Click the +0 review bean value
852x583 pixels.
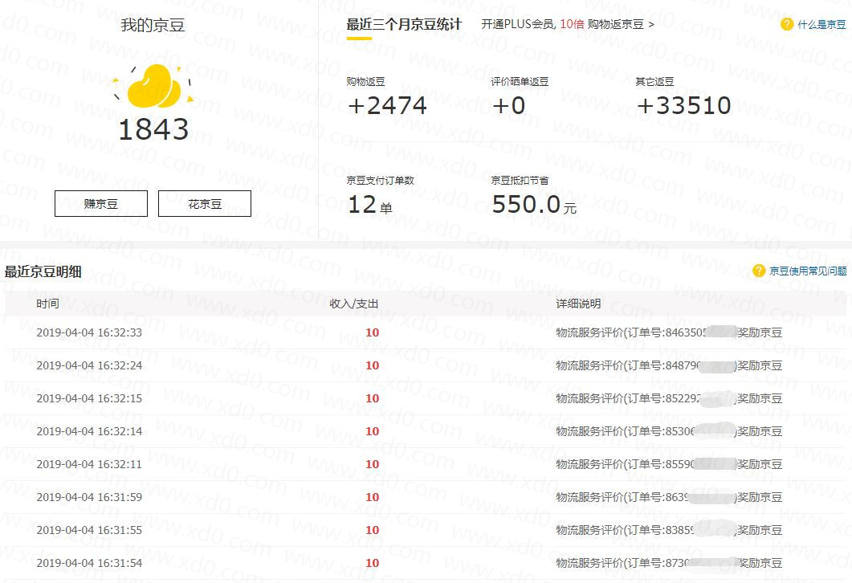509,105
